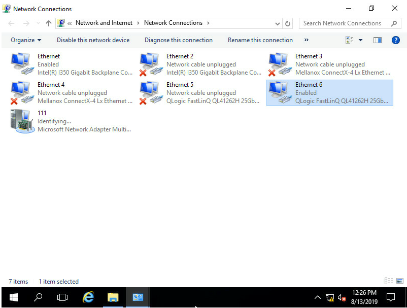Image resolution: width=407 pixels, height=308 pixels.
Task: Select the Ethernet 5 adapter icon
Action: 151,93
